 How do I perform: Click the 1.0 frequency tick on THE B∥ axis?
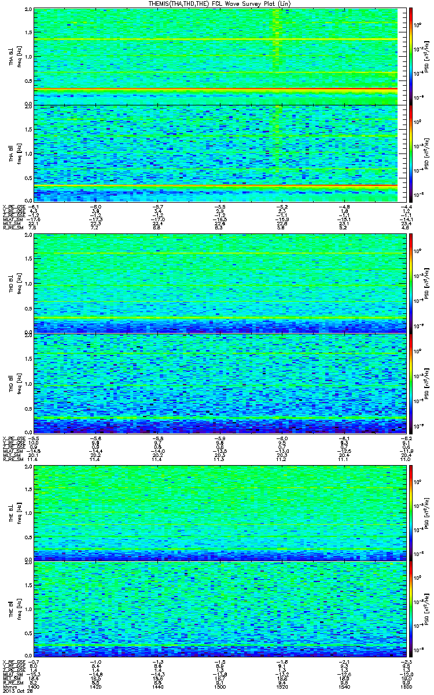[x=29, y=609]
